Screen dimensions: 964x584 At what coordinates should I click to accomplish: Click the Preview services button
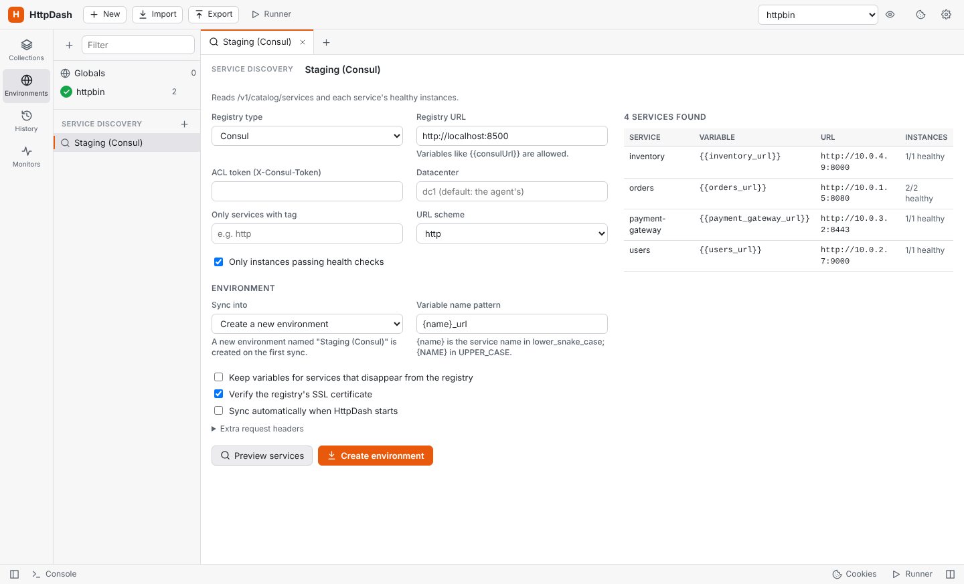coord(262,456)
